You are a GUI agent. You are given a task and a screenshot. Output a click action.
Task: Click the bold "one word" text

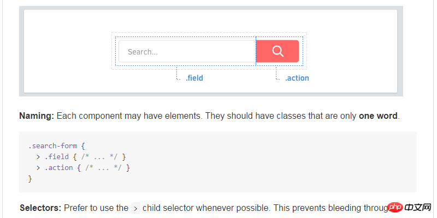click(x=378, y=116)
